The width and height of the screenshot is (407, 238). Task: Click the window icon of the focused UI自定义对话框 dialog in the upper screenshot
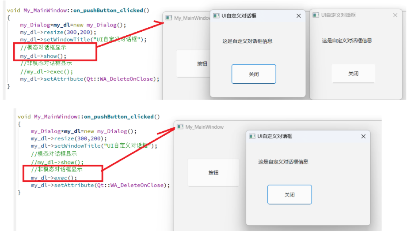tap(216, 16)
